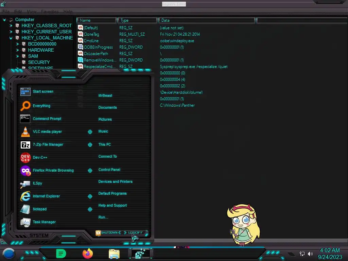Select RespecializeCmd... registry value
Screen dimensions: 348x261
[x=100, y=66]
